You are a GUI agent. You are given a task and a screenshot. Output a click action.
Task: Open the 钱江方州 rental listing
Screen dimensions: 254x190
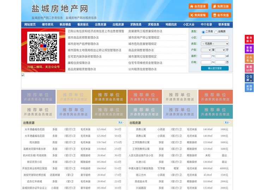tap(141, 175)
